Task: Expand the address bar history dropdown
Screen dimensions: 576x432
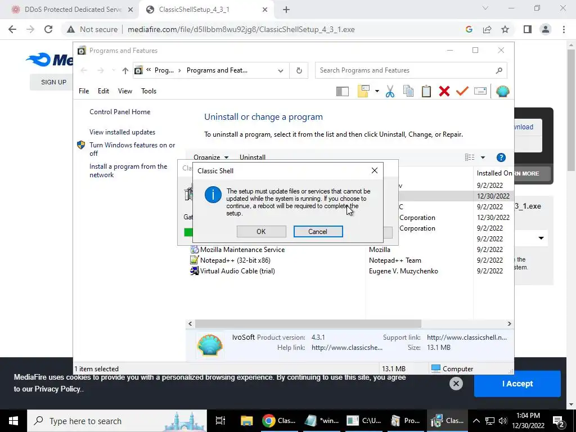Action: 281,70
